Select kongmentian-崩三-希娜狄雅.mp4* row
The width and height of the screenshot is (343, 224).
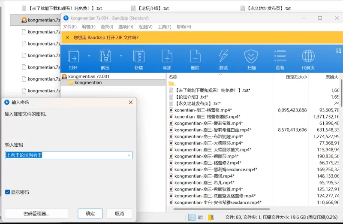[x=209, y=189]
